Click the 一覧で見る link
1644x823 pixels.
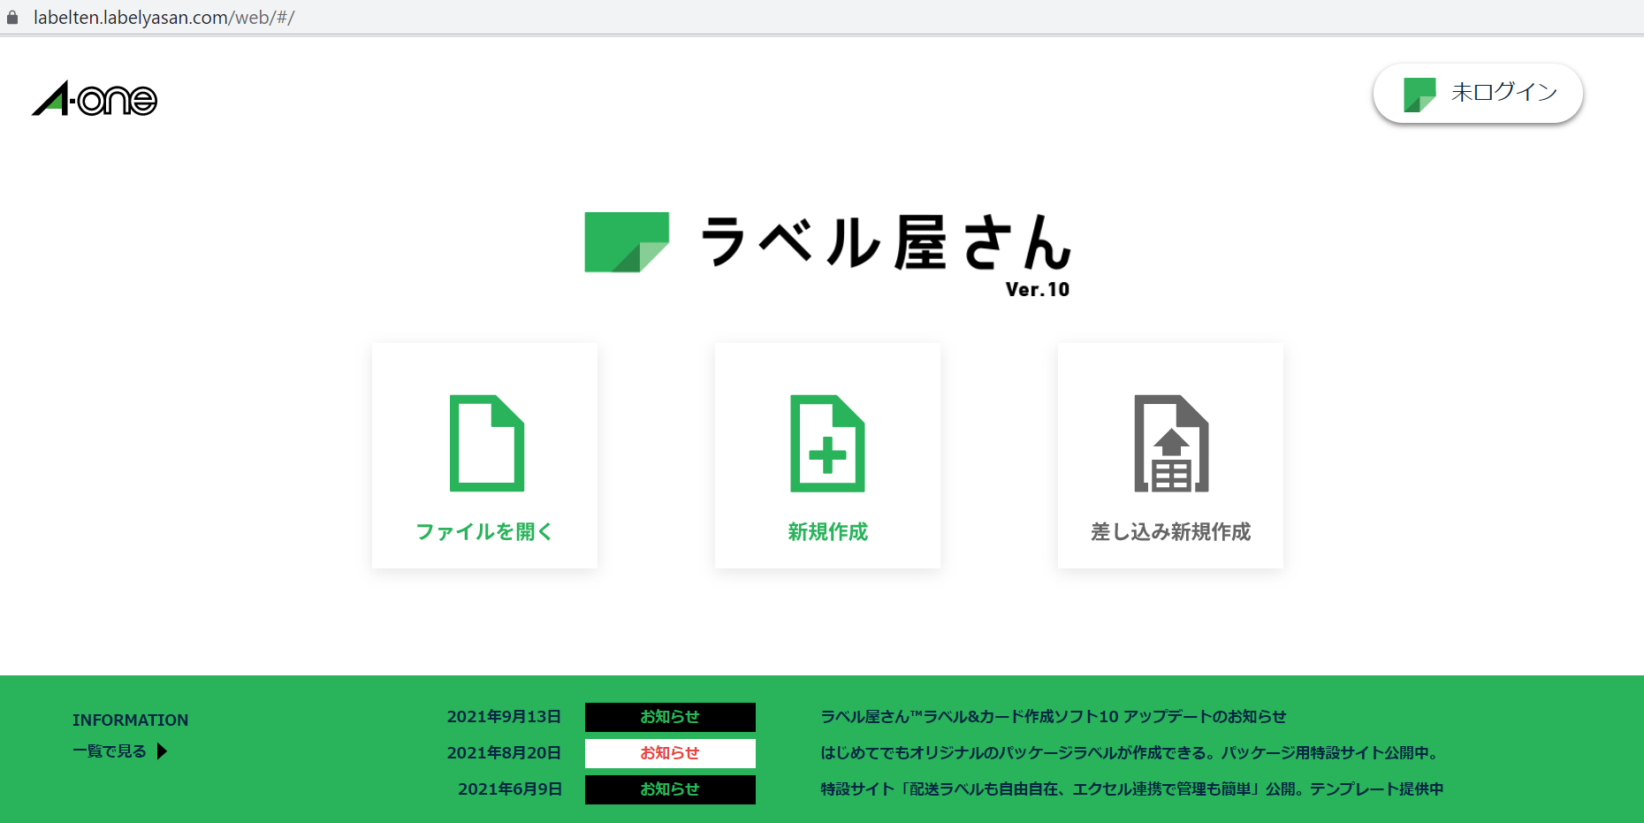tap(110, 751)
